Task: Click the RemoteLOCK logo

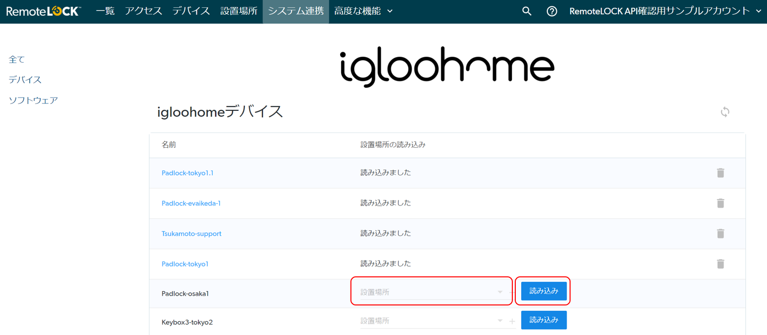Action: coord(43,11)
